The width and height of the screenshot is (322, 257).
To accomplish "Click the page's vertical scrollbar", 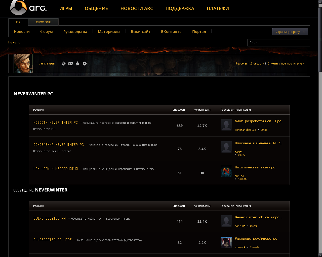I will pos(320,128).
